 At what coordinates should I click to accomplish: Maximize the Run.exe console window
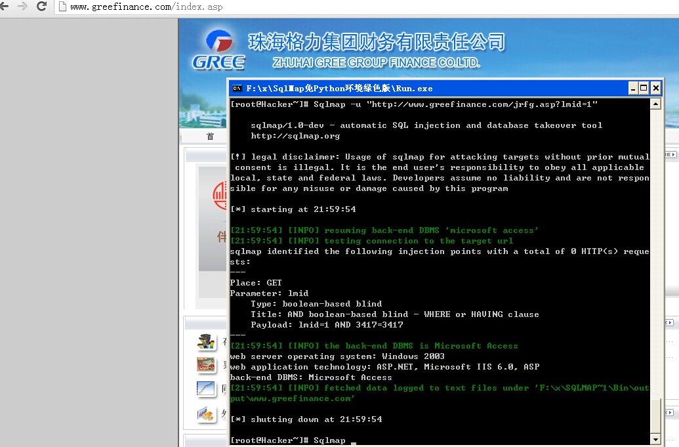tap(644, 89)
